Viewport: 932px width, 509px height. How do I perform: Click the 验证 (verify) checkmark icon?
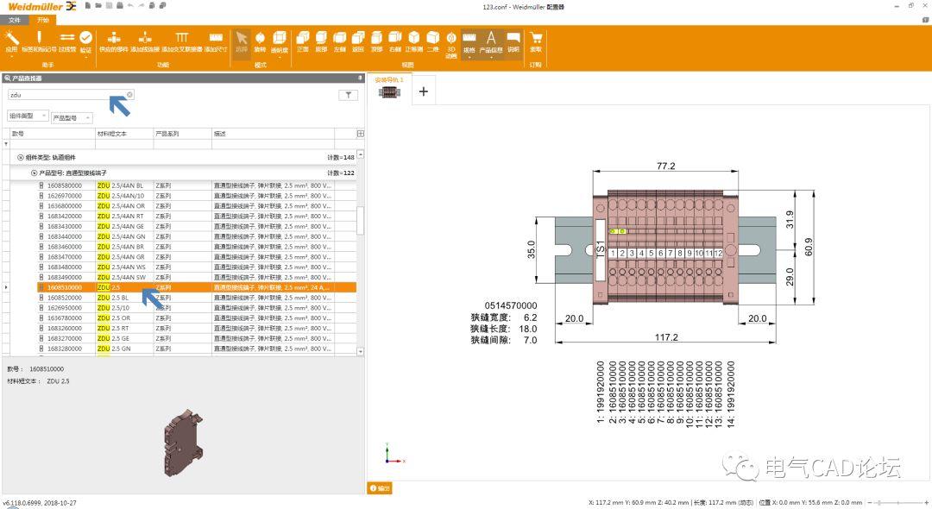85,40
